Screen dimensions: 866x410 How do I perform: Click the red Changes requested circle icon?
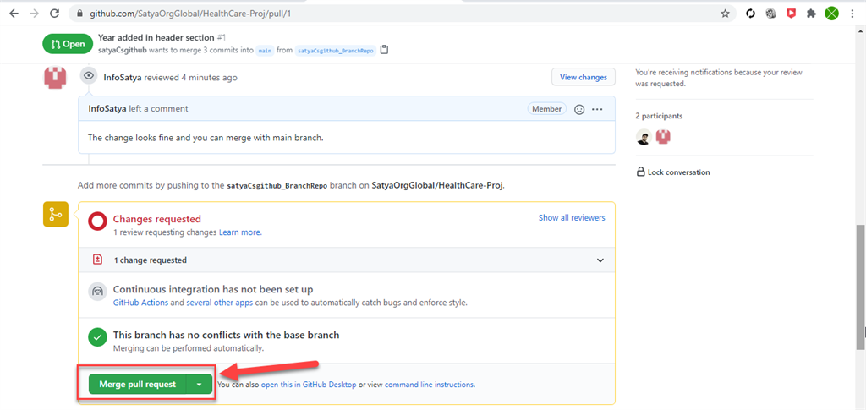(97, 221)
